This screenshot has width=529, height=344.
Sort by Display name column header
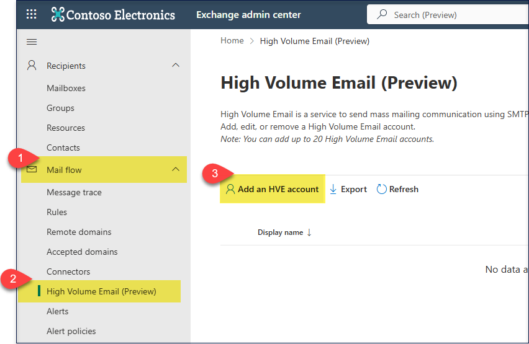[280, 233]
